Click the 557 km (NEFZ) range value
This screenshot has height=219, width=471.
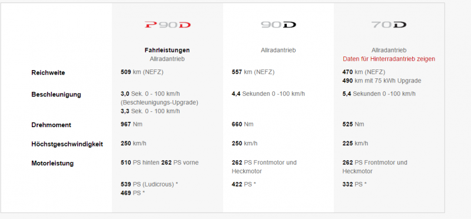point(253,72)
